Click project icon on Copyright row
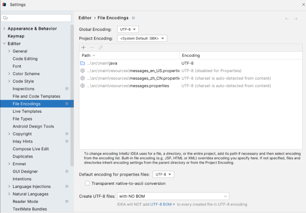 point(67,134)
